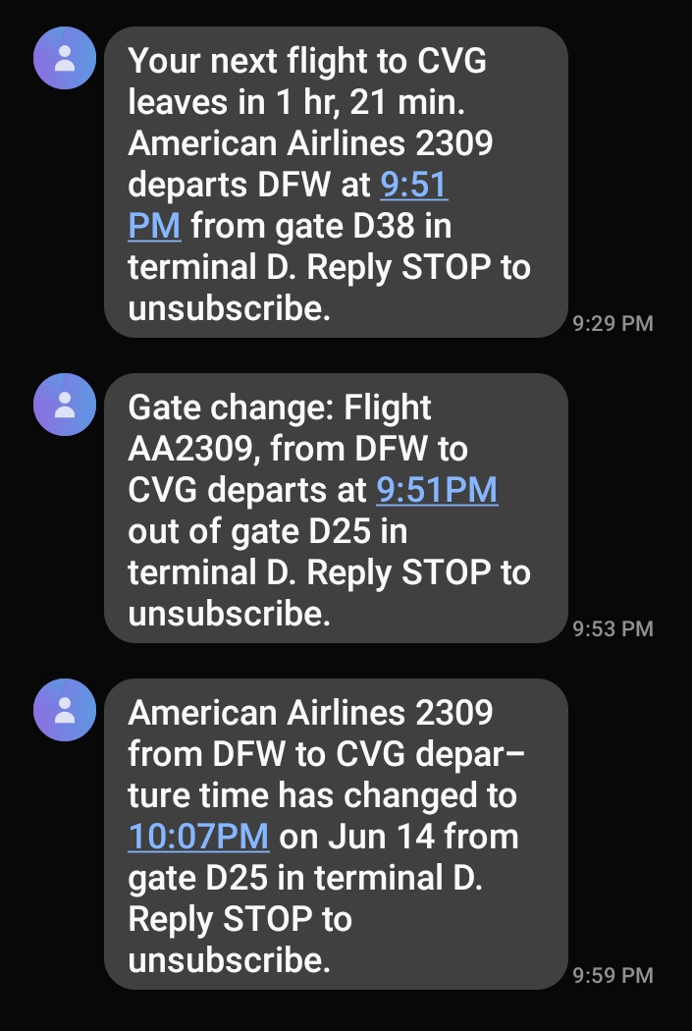692x1031 pixels.
Task: Tap the contact avatar next to Gate change message
Action: [65, 405]
